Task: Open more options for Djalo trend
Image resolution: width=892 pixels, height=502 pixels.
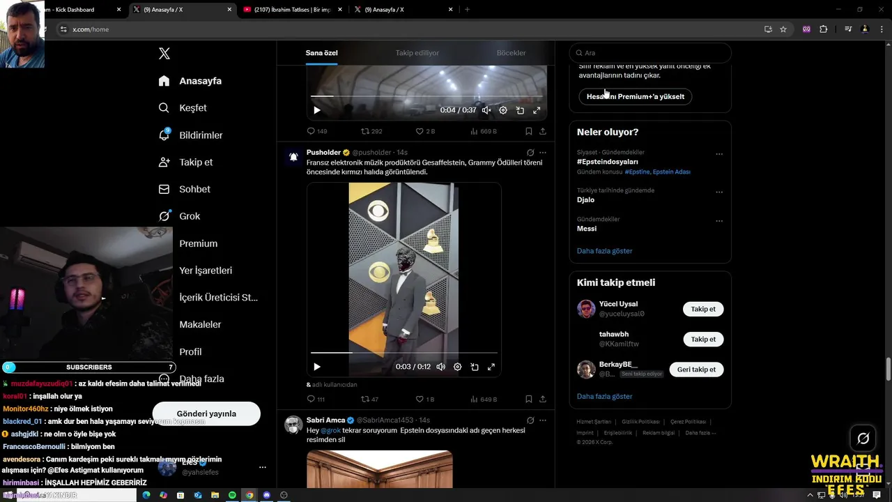Action: (719, 192)
